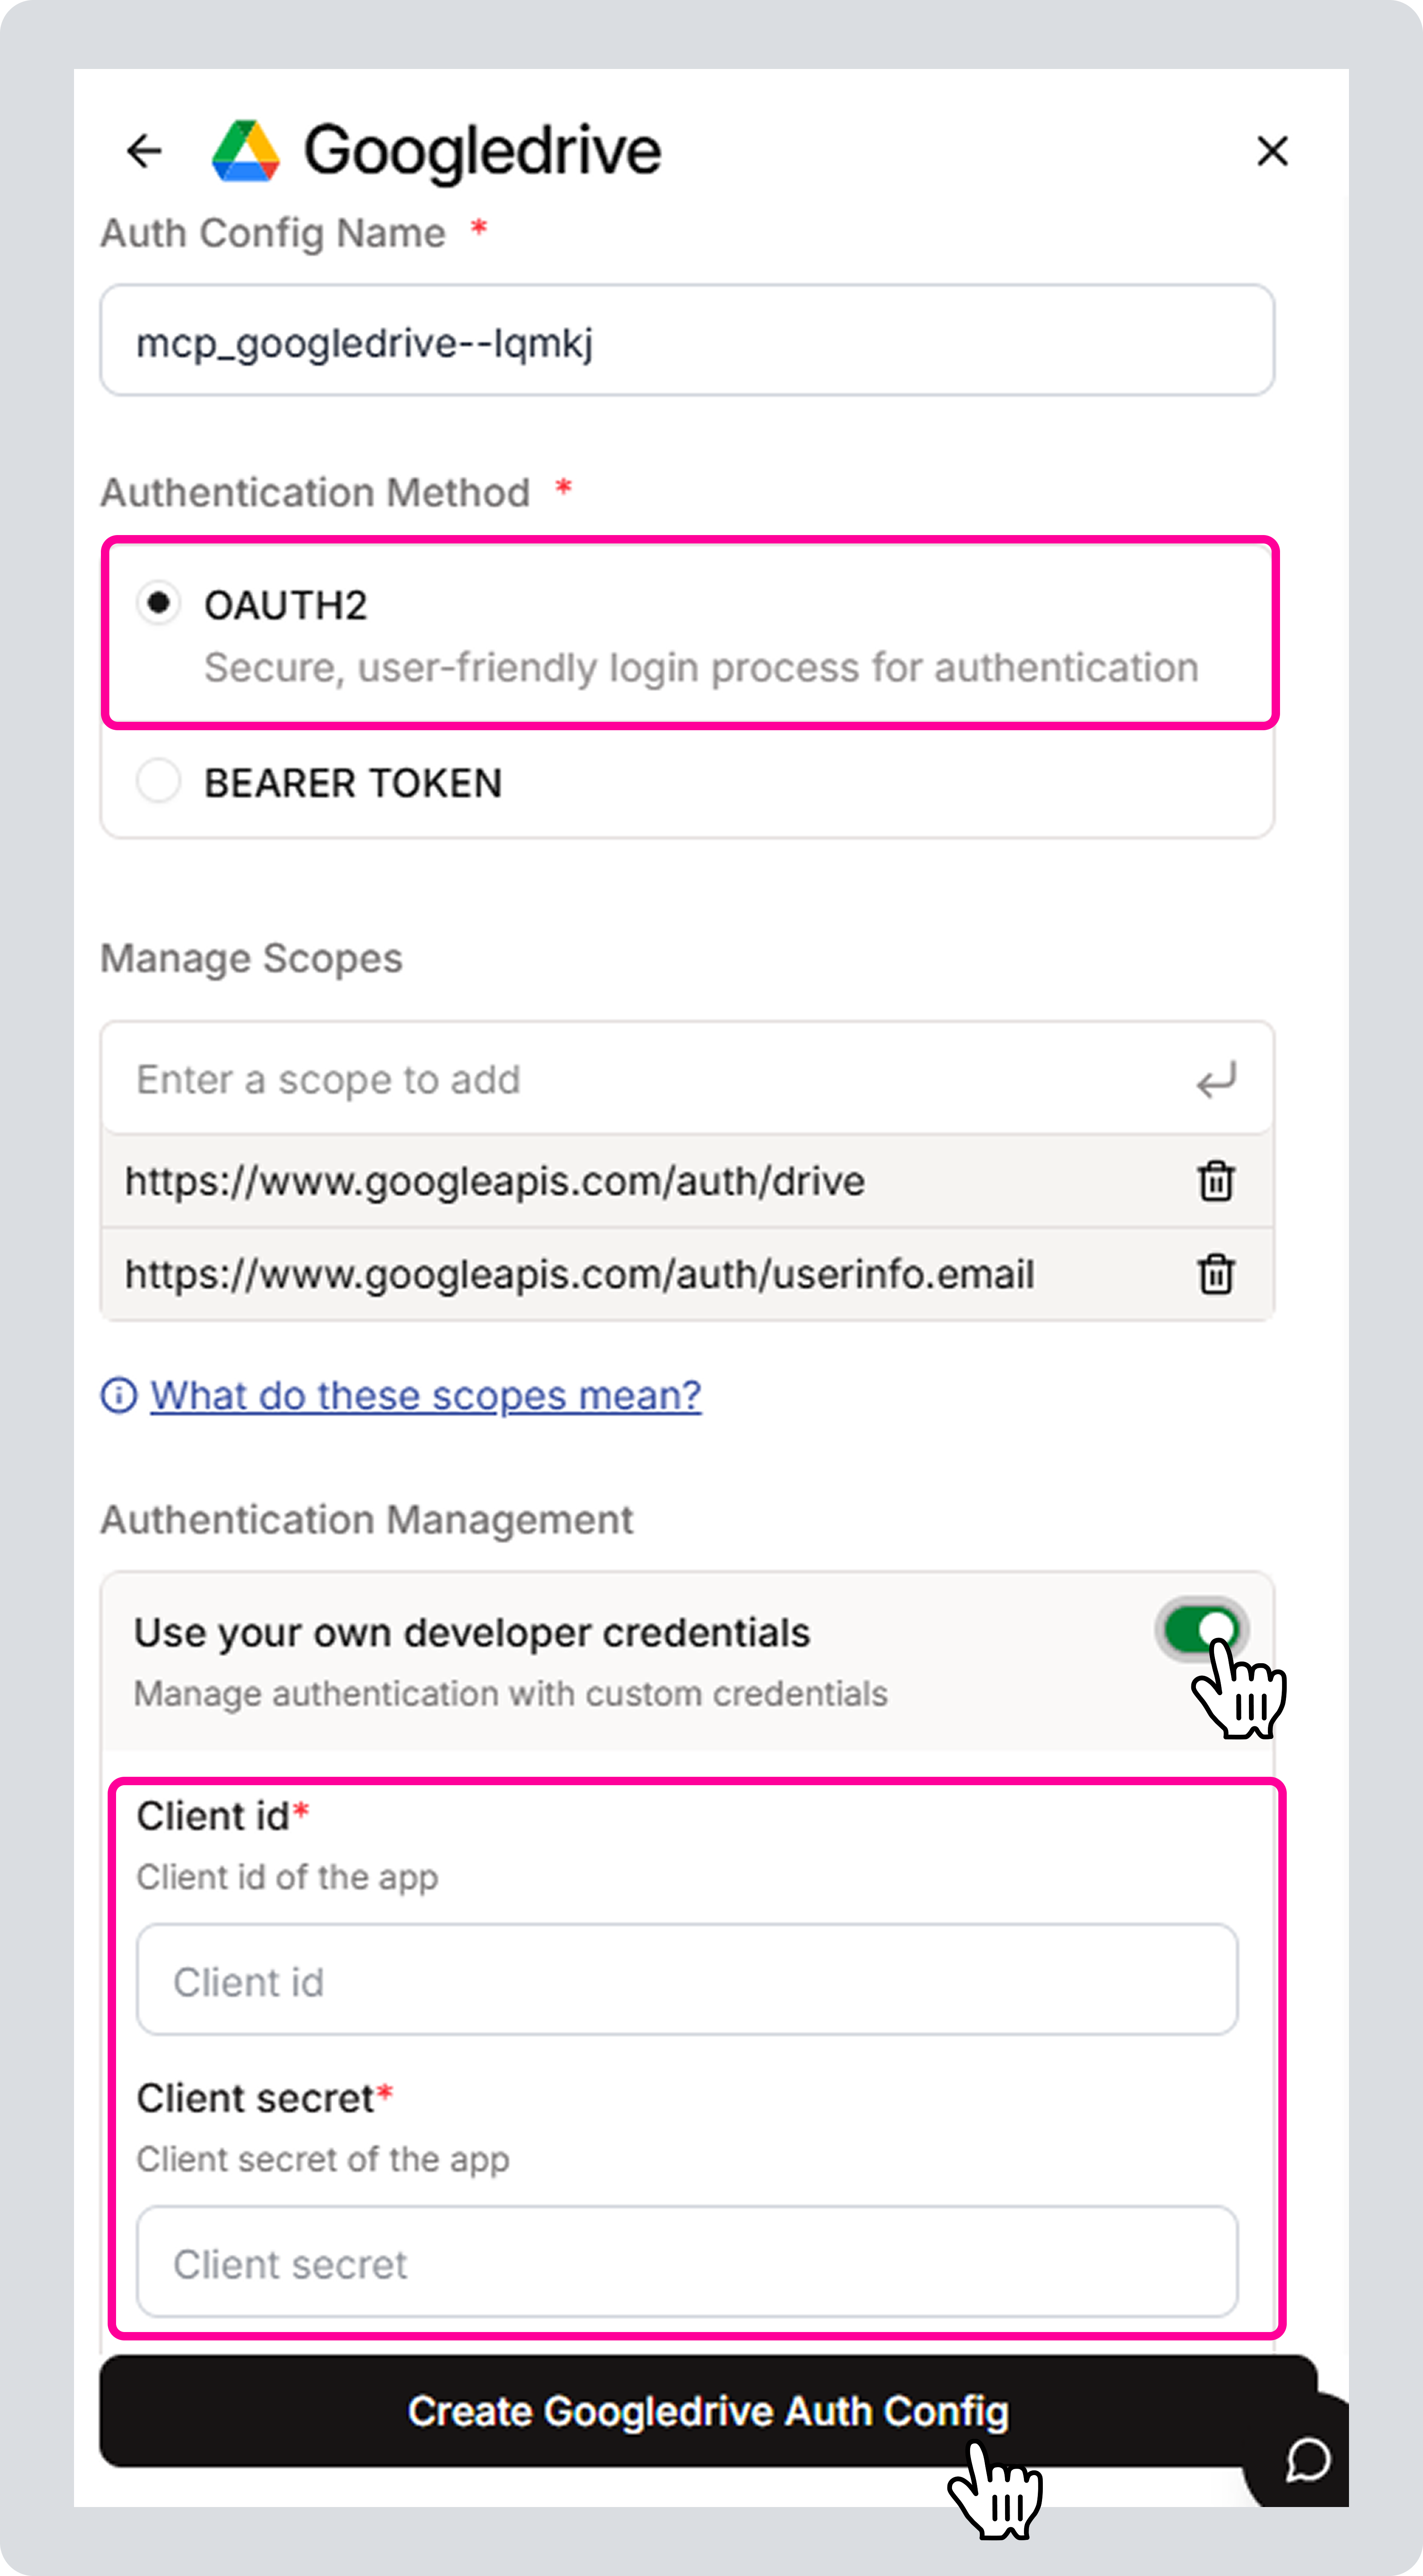This screenshot has height=2576, width=1423.
Task: Choose BEARER TOKEN authentication method
Action: pos(158,781)
